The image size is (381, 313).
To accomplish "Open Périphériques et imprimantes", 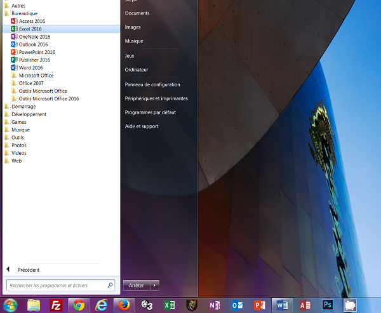I will click(156, 98).
